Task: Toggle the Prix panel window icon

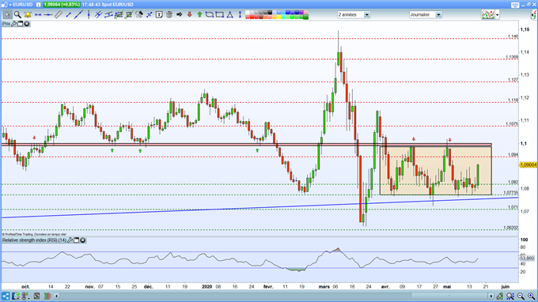Action: [21, 24]
